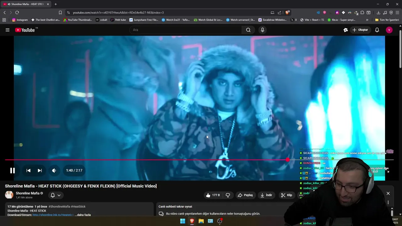402x226 pixels.
Task: Click the share page icon in address bar
Action: pyautogui.click(x=280, y=13)
